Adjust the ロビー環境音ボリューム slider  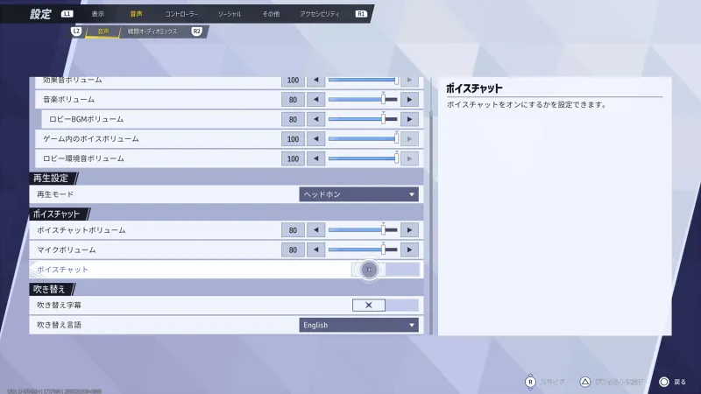coord(363,158)
